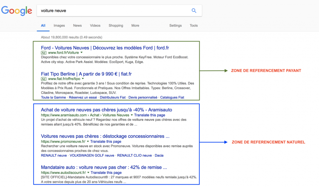
Task: Click the blue search magnifier icon
Action: coord(194,10)
